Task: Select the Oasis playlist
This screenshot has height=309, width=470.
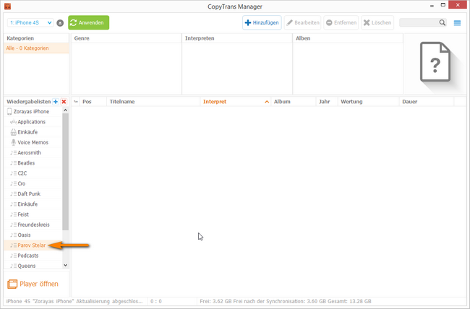Action: (33, 235)
